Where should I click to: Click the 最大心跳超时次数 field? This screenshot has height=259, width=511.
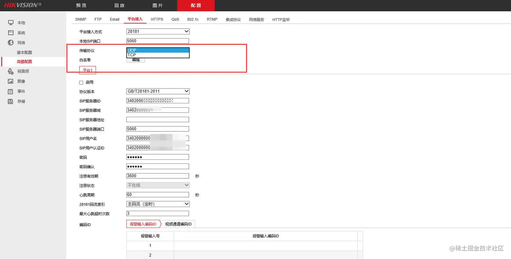click(157, 213)
